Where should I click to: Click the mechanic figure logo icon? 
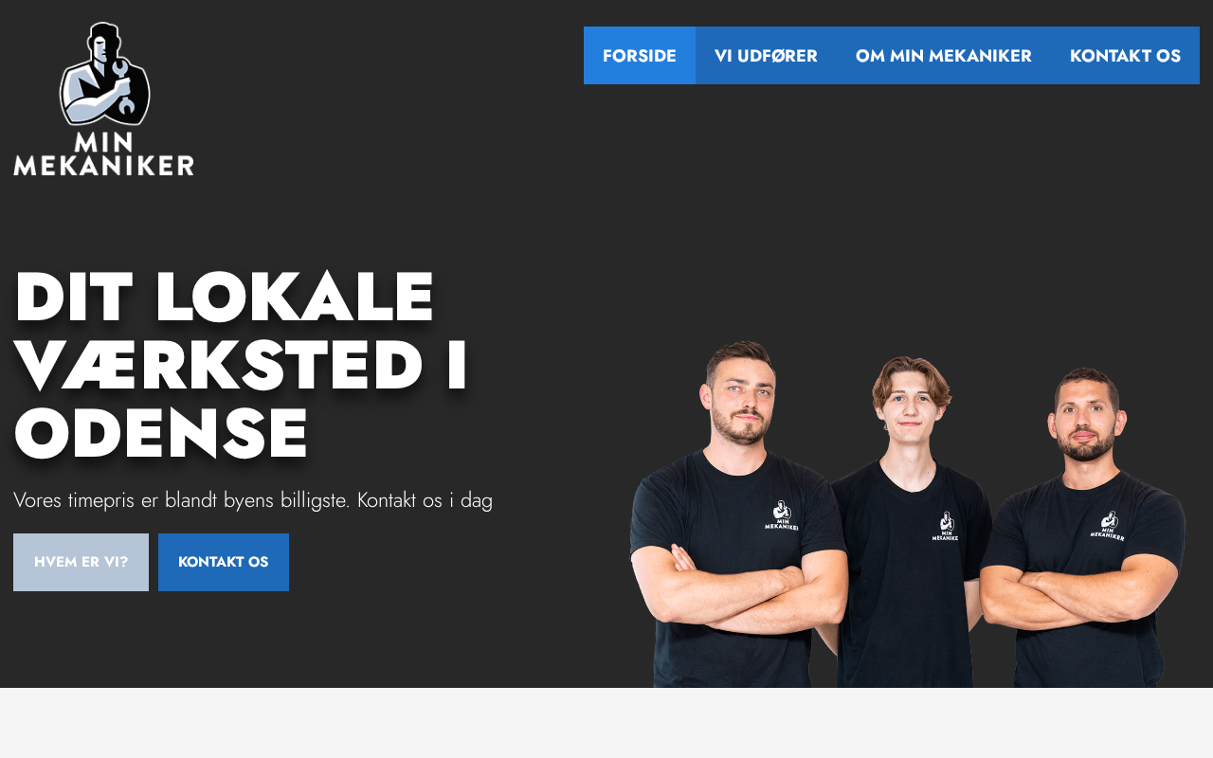(104, 74)
